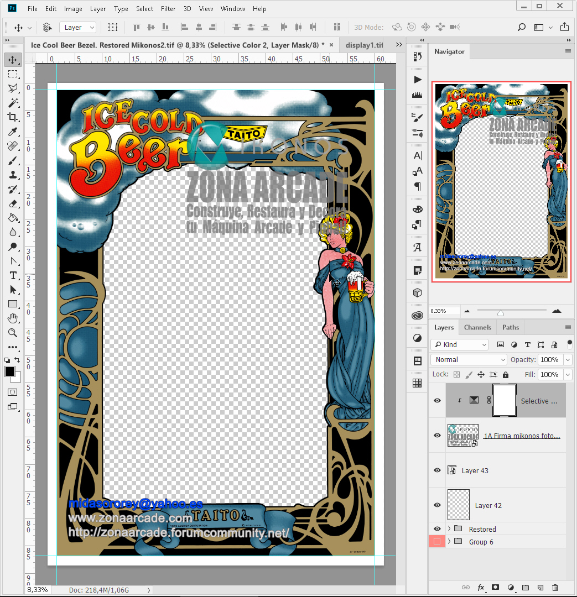Switch to the Channels tab
Viewport: 577px width, 597px height.
[477, 327]
